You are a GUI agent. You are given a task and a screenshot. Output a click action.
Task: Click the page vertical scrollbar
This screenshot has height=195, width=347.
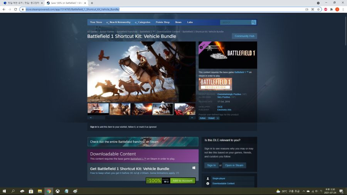coord(345,31)
